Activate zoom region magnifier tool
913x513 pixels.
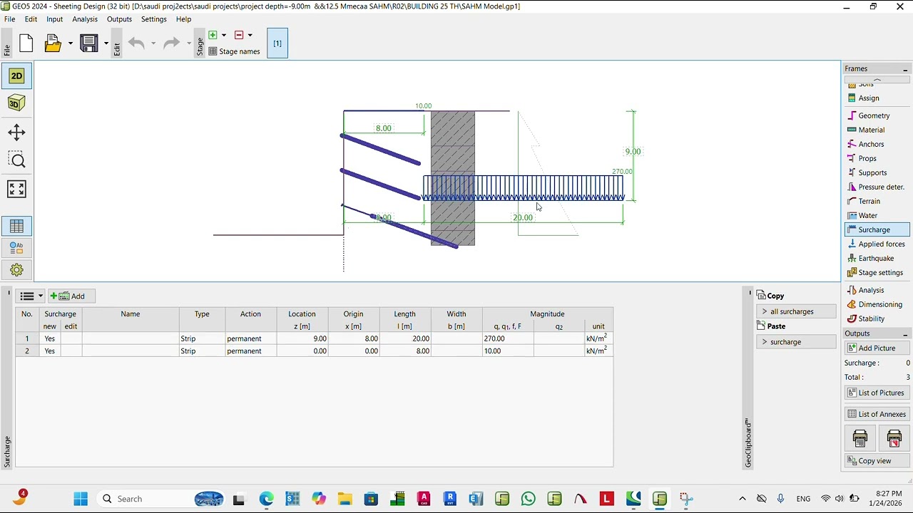(16, 160)
